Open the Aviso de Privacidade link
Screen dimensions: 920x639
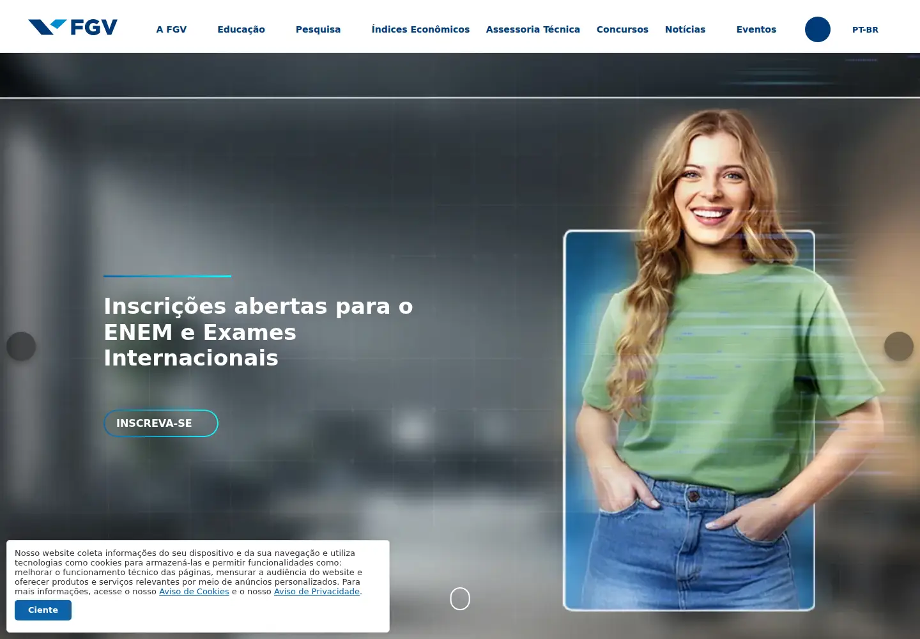[x=317, y=592]
